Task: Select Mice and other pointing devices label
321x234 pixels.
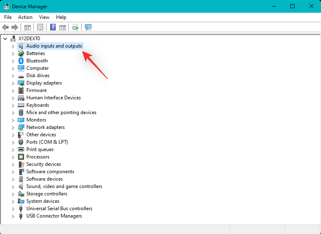Action: [x=61, y=112]
